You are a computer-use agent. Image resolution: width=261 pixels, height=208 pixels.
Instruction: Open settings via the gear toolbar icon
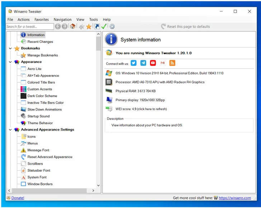click(x=112, y=26)
